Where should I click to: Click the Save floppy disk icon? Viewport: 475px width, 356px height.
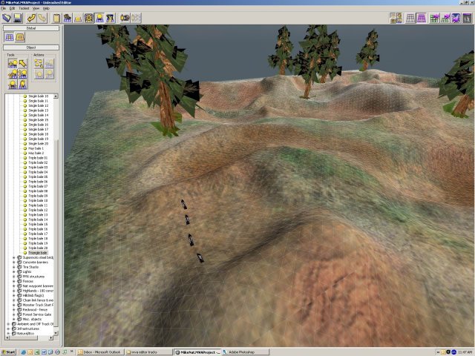click(16, 17)
